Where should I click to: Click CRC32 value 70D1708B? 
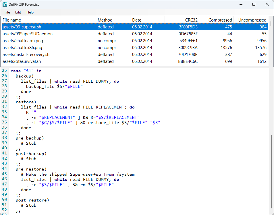[188, 55]
